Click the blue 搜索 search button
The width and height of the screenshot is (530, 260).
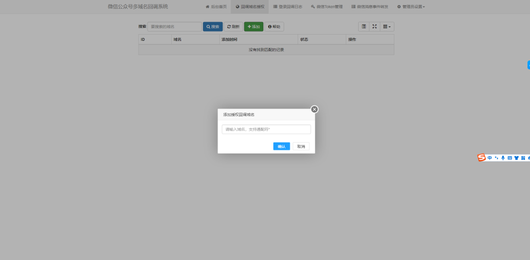212,26
